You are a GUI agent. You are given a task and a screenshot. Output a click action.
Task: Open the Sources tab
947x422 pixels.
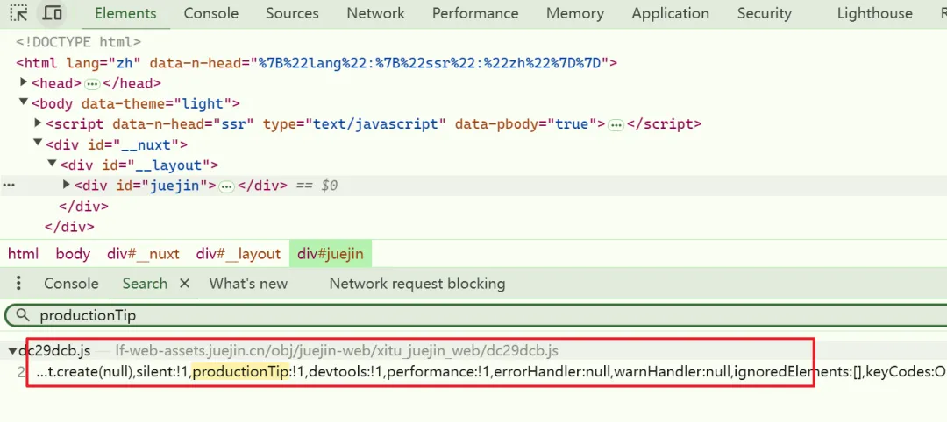tap(292, 13)
